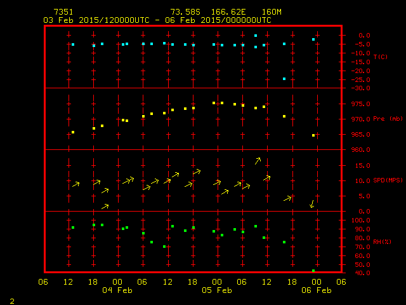The width and height of the screenshot is (406, 305).
Task: Click the lowest green humidity point near 40%
Action: point(313,271)
